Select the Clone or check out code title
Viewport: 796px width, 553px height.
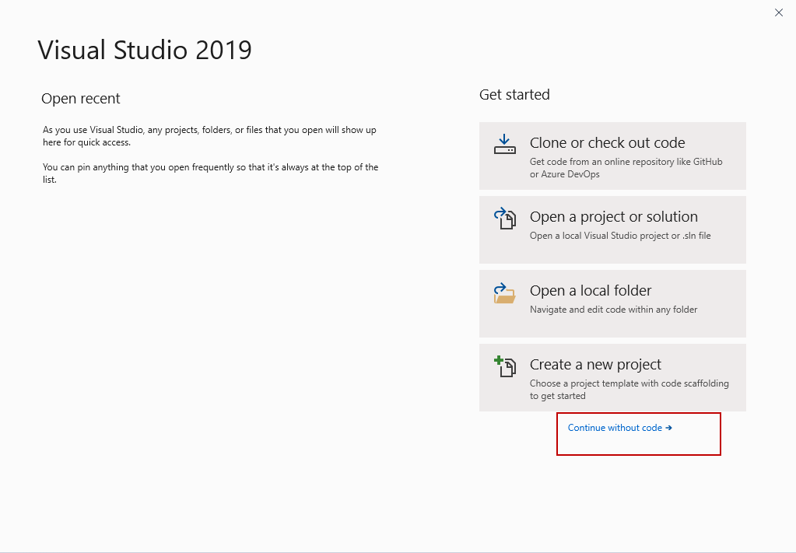tap(607, 143)
